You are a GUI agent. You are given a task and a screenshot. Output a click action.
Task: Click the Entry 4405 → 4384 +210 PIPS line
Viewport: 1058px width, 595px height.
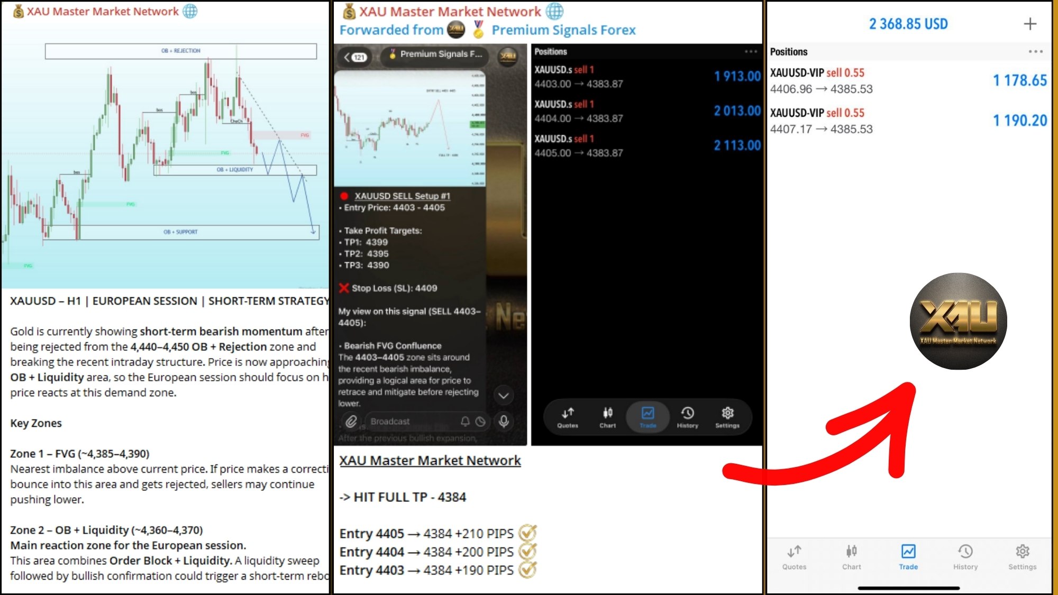tap(438, 533)
